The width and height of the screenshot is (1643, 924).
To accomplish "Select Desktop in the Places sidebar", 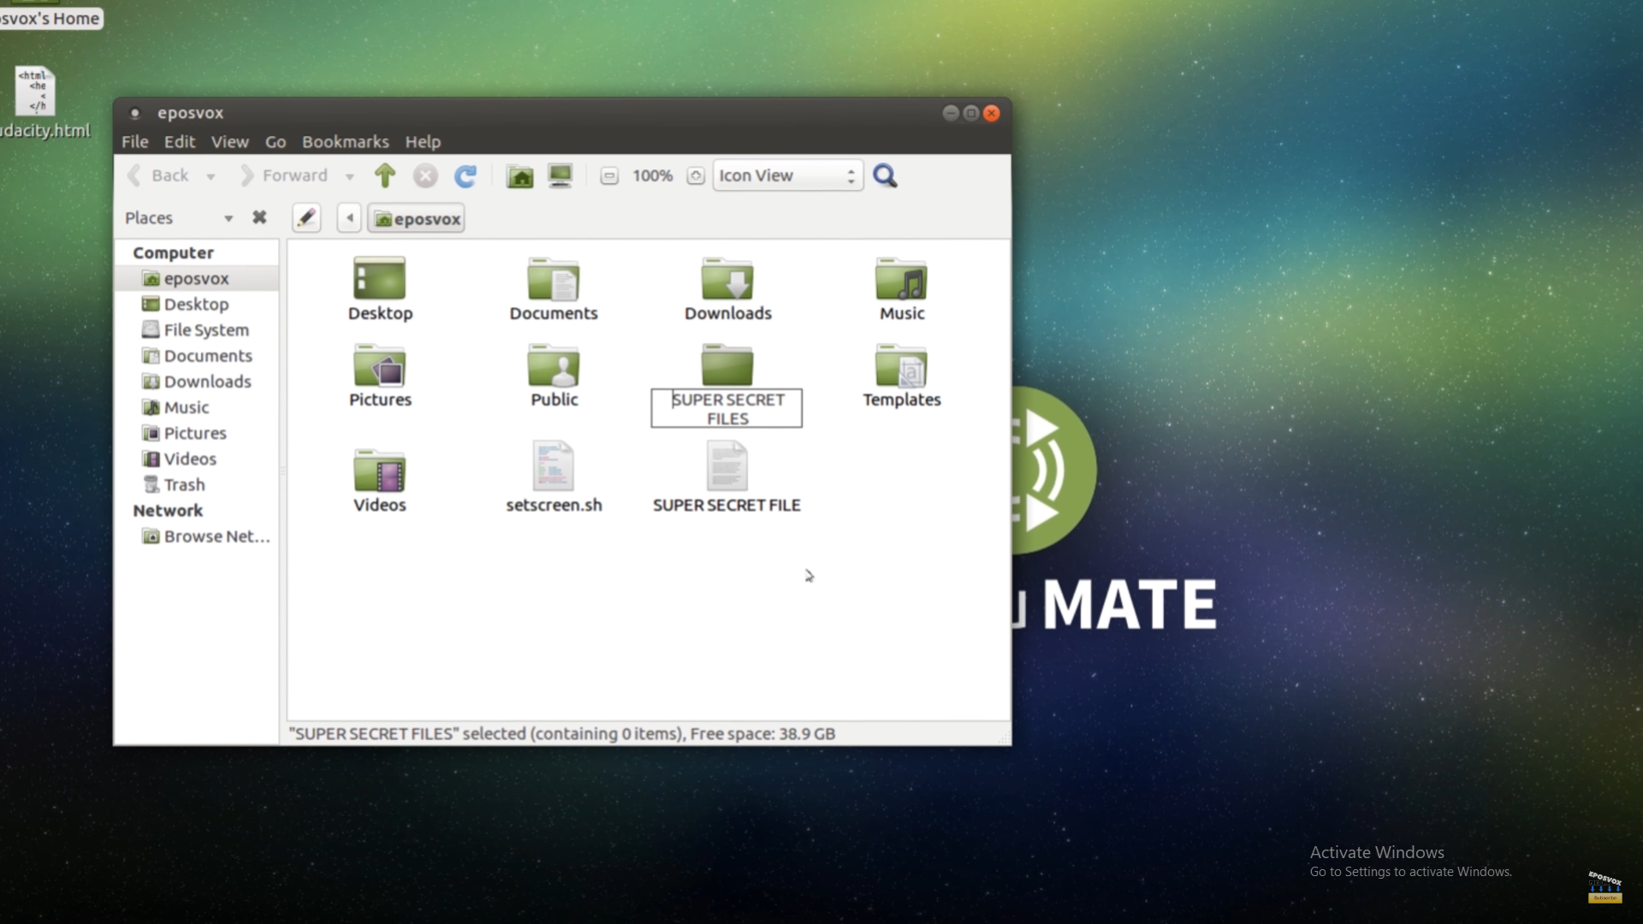I will pyautogui.click(x=197, y=305).
